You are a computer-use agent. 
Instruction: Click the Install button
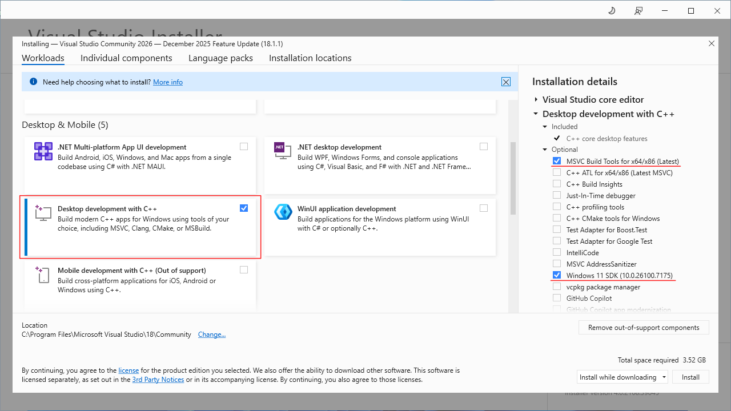click(690, 377)
